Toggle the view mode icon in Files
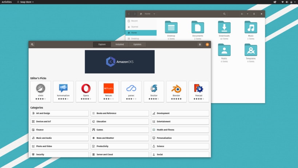Image resolution: width=298 pixels, height=168 pixels. (242, 14)
